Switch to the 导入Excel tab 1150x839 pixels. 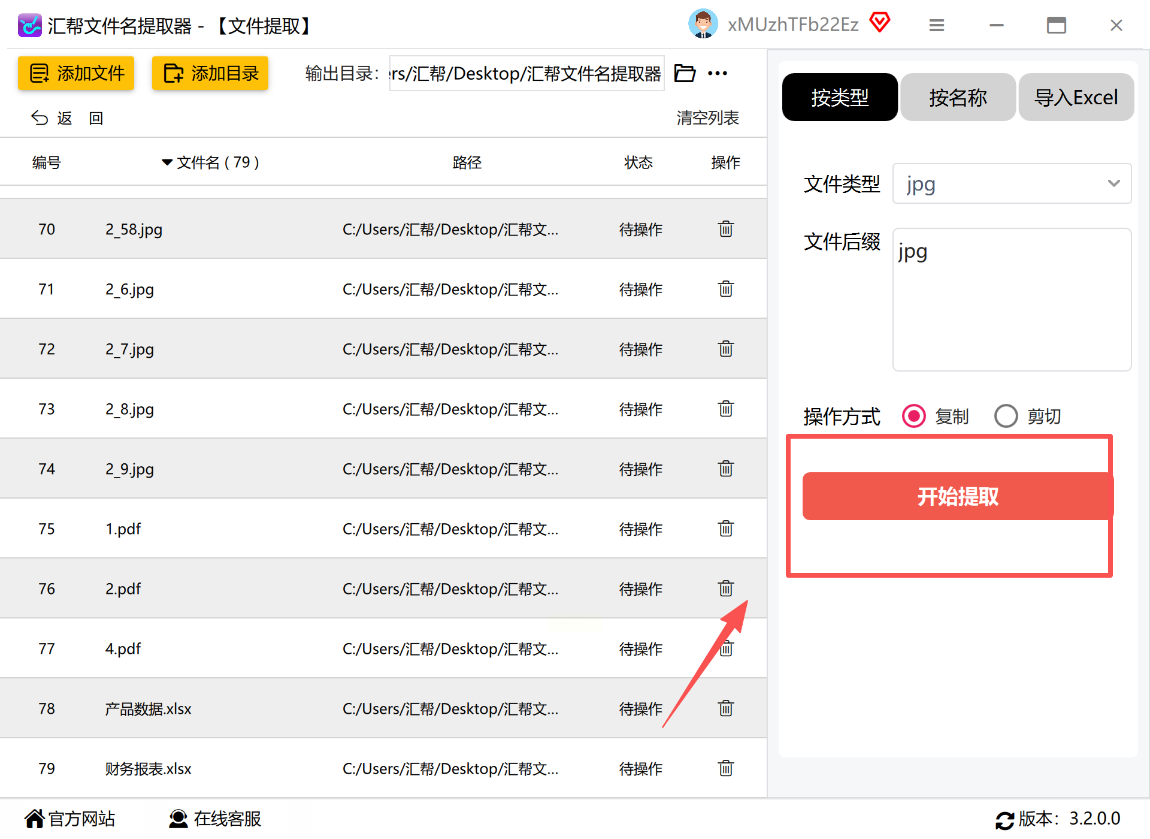point(1076,97)
